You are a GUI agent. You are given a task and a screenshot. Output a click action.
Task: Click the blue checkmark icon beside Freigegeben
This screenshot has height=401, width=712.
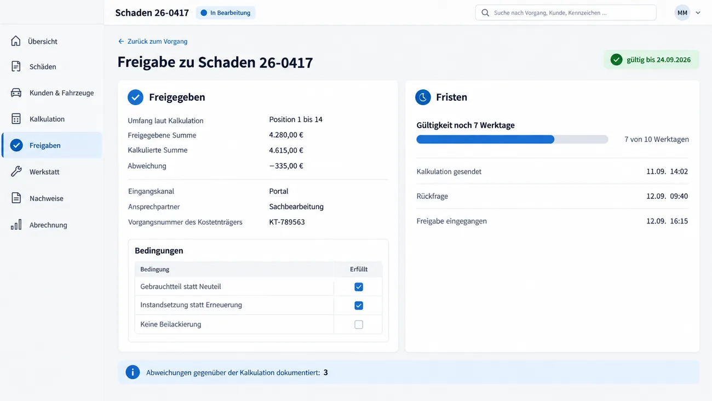135,98
